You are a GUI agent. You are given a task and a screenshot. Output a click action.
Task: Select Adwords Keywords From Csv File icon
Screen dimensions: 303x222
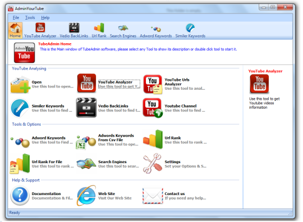click(86, 142)
